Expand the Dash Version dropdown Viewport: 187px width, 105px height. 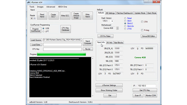(112, 21)
